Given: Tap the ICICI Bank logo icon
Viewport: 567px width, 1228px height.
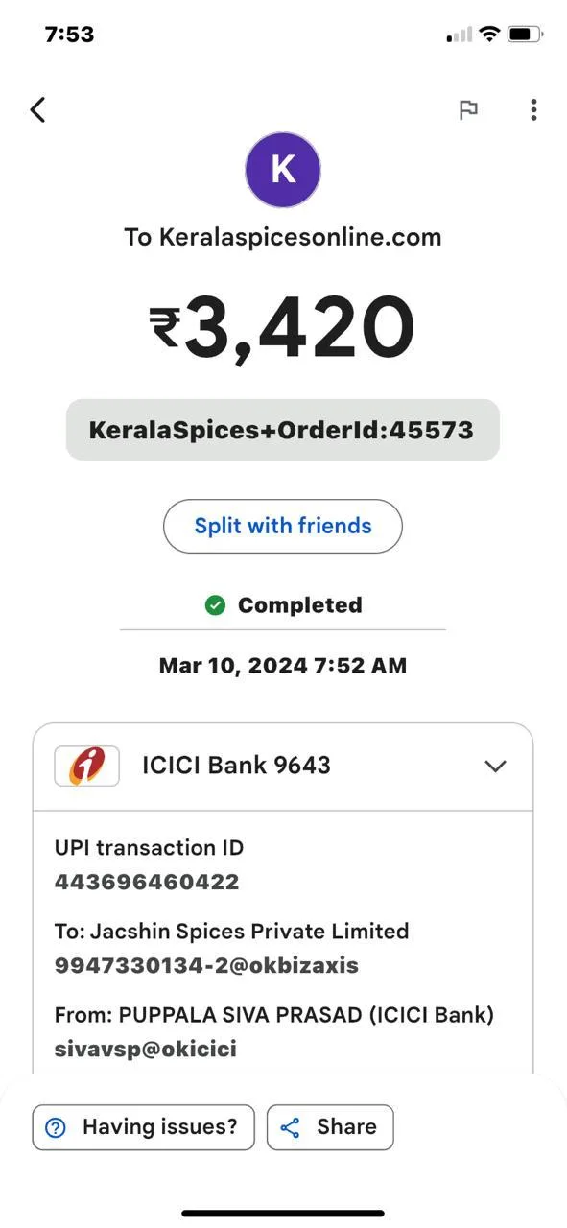Looking at the screenshot, I should pos(87,766).
